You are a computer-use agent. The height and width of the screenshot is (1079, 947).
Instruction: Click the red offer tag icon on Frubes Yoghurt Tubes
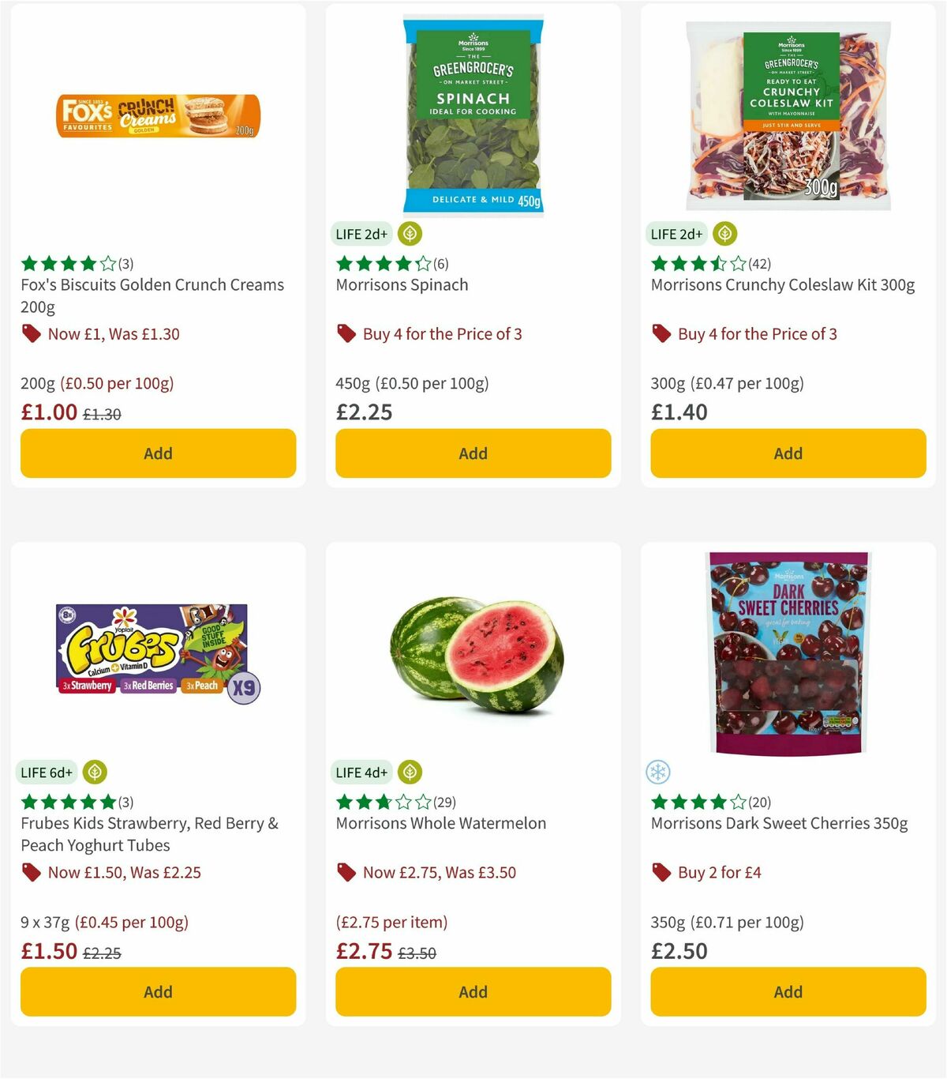(31, 872)
